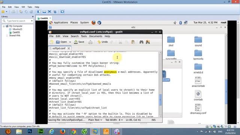Open the CentOS Places menu

click(74, 22)
